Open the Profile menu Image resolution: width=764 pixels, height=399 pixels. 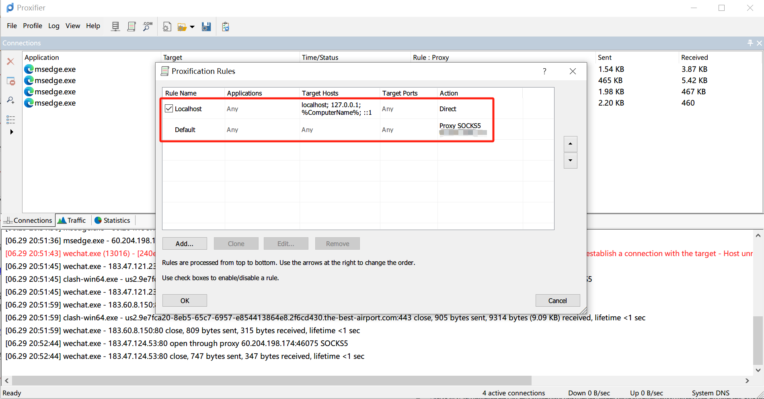(x=32, y=26)
